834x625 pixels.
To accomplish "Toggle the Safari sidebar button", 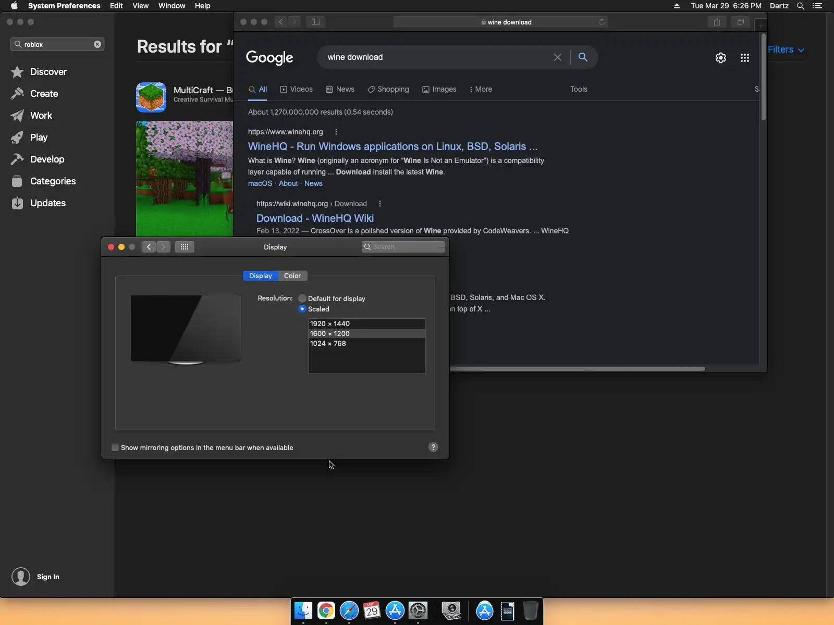I will (315, 22).
